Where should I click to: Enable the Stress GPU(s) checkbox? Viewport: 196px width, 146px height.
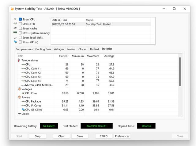[20, 42]
